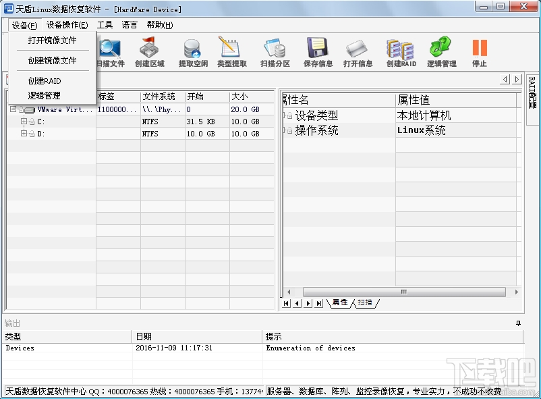Image resolution: width=541 pixels, height=399 pixels.
Task: Go to the previous tab with the ◀ button
Action: coord(297,303)
